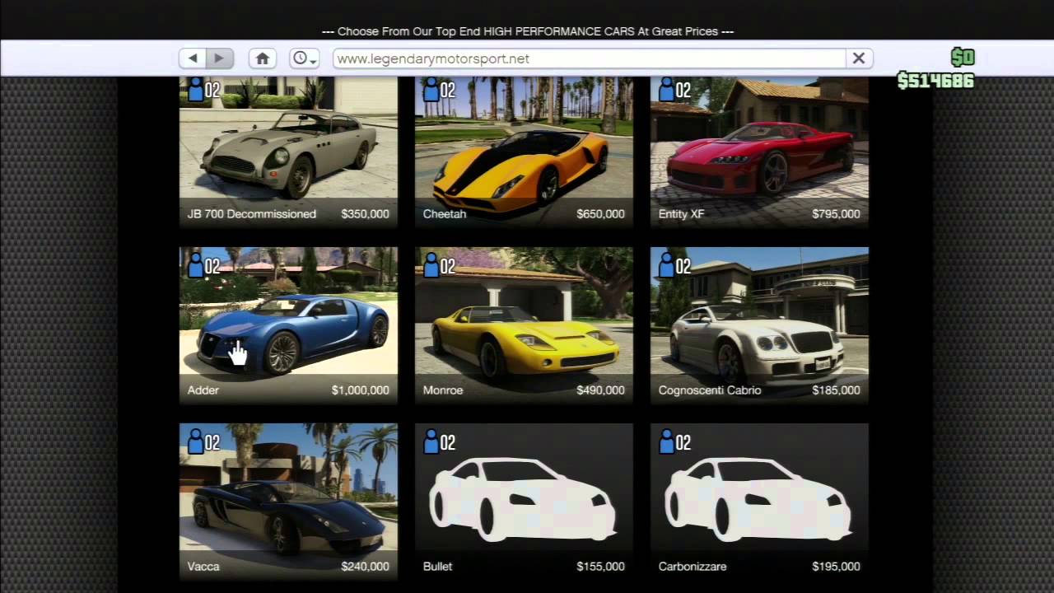1054x593 pixels.
Task: Click the $490,000 Monroe price
Action: pos(600,390)
